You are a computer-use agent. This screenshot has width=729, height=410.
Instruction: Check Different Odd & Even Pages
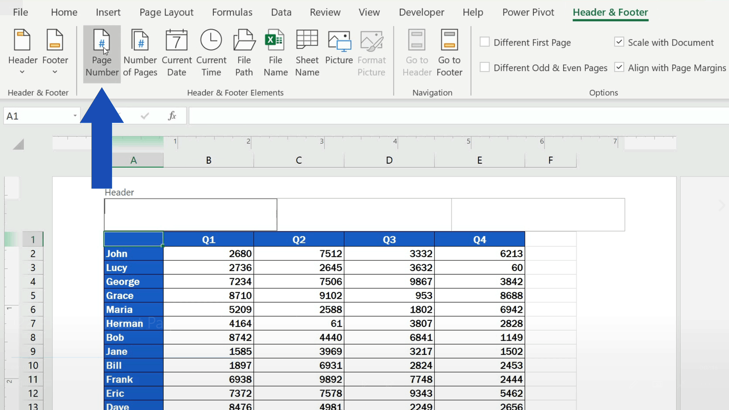[484, 67]
